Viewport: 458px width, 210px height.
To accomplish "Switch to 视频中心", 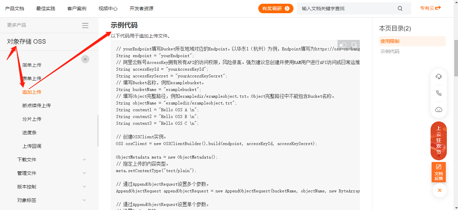I will coord(108,8).
